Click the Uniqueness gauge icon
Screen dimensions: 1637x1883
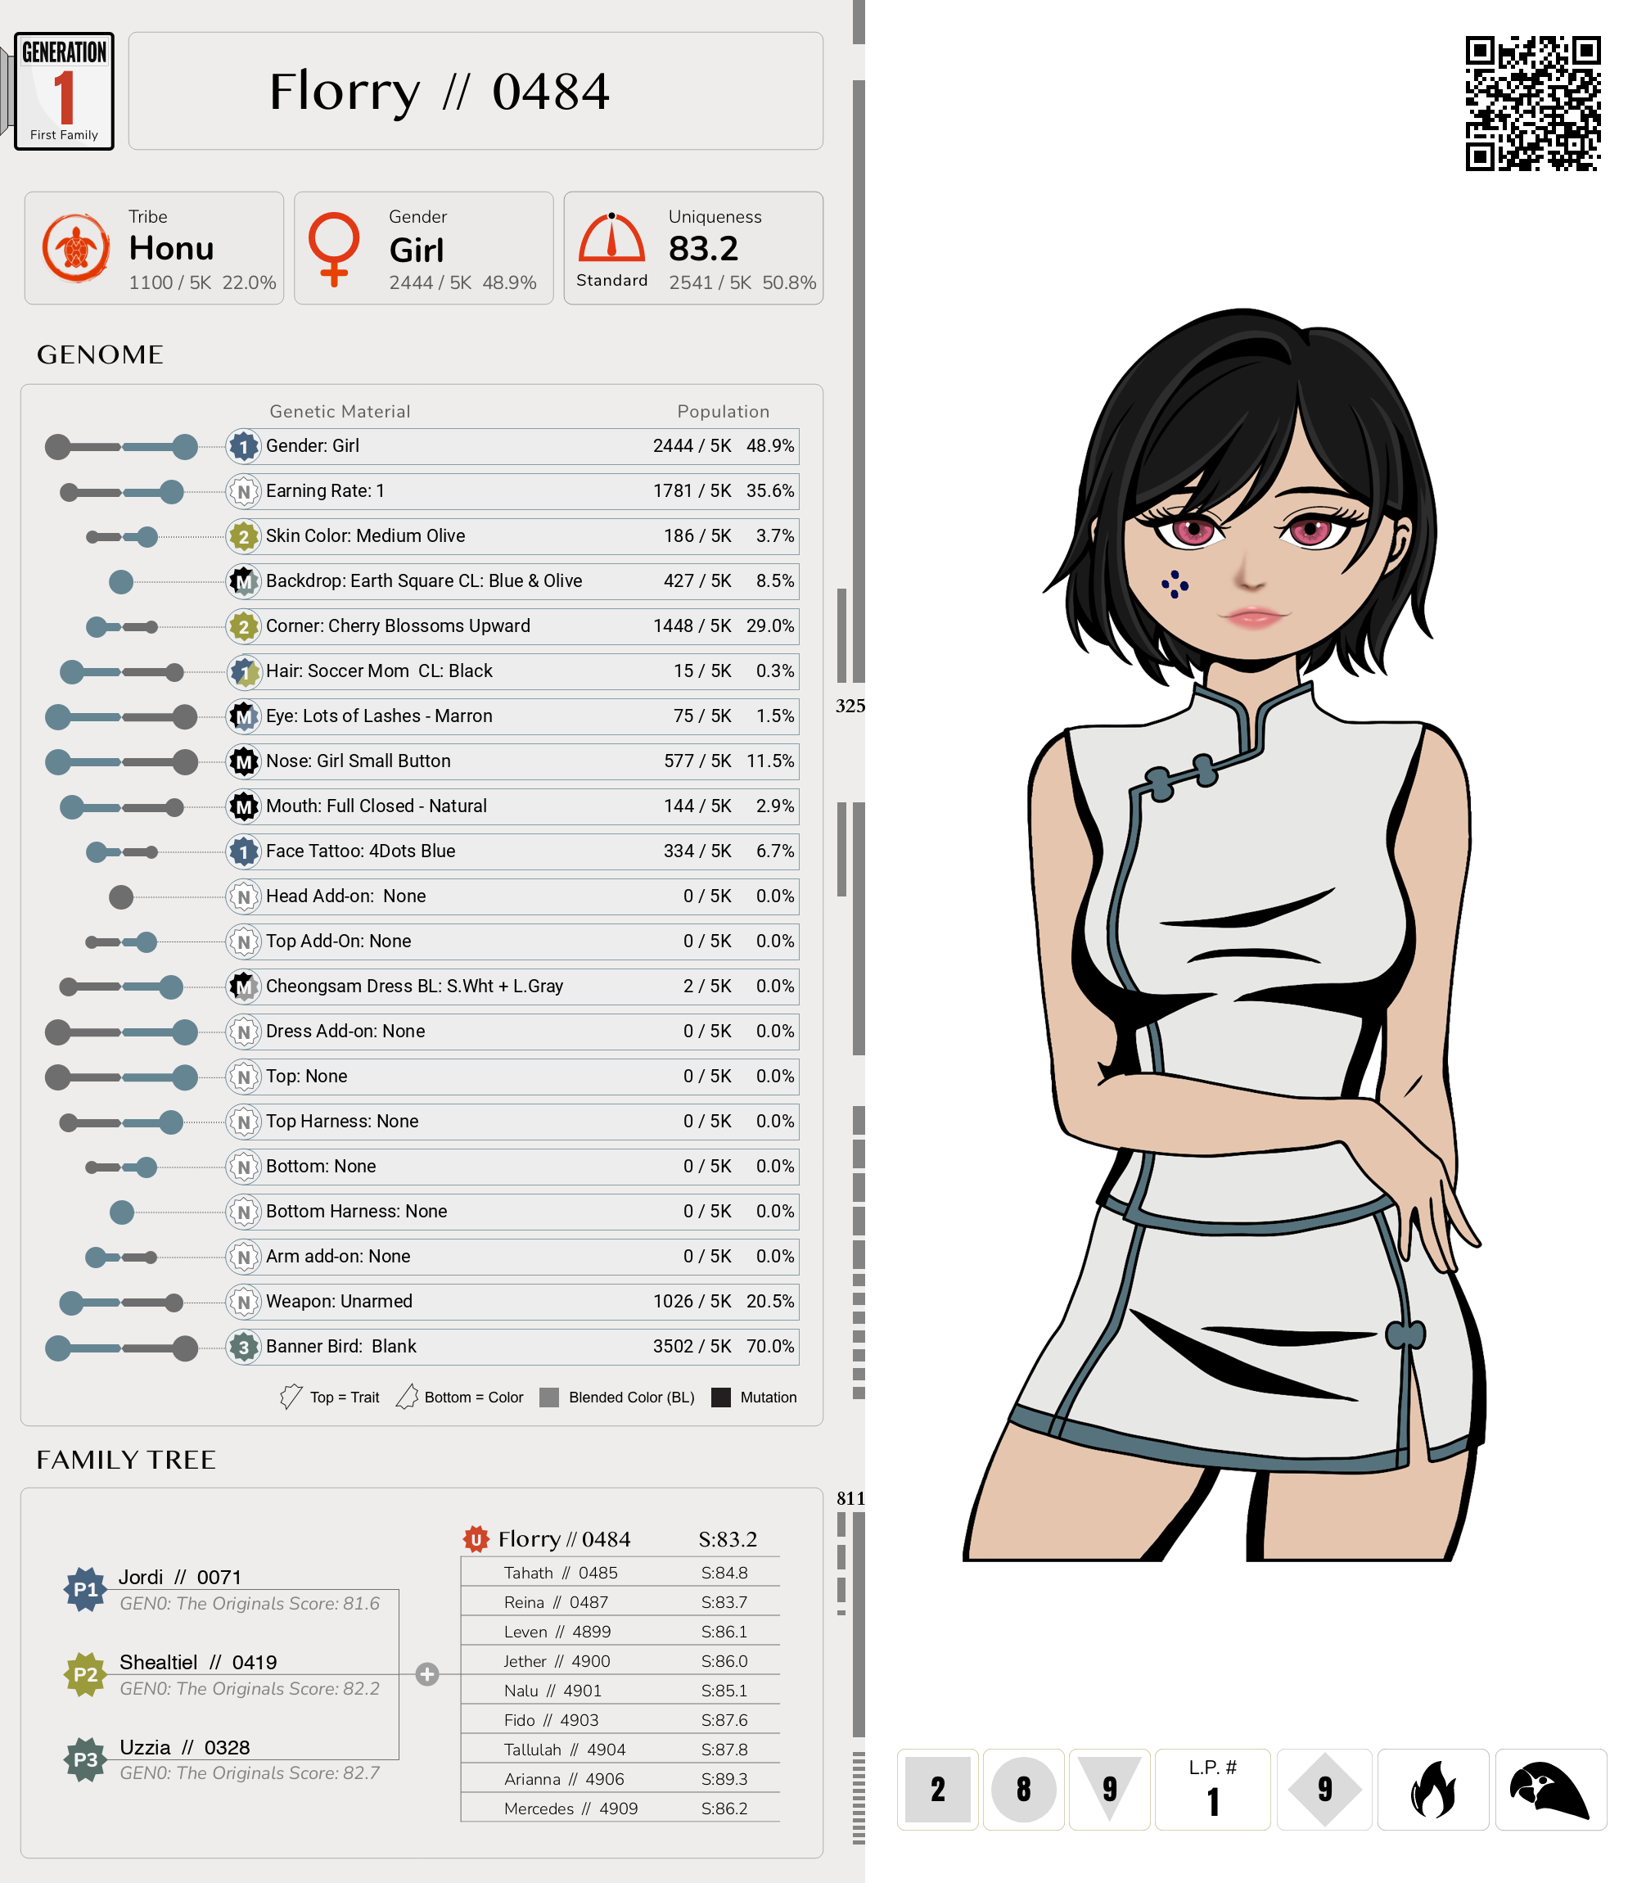[x=611, y=237]
